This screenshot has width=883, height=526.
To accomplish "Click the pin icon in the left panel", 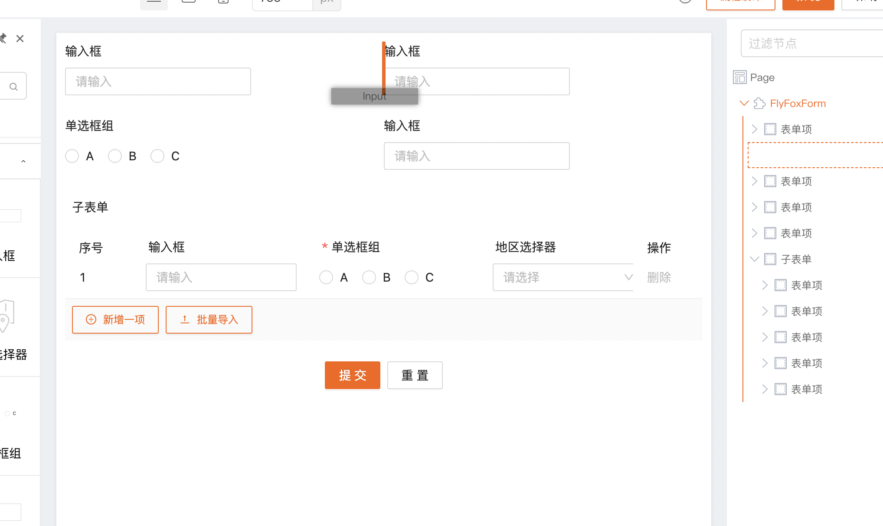I will 3,39.
